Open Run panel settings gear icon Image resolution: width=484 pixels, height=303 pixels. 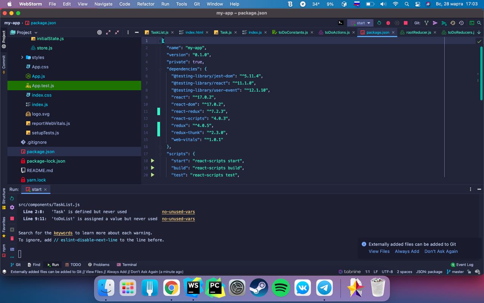click(12, 208)
